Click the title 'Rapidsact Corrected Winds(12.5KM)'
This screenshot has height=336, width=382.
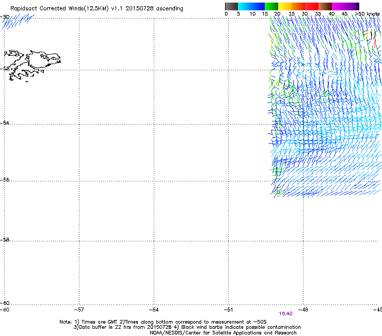click(59, 9)
